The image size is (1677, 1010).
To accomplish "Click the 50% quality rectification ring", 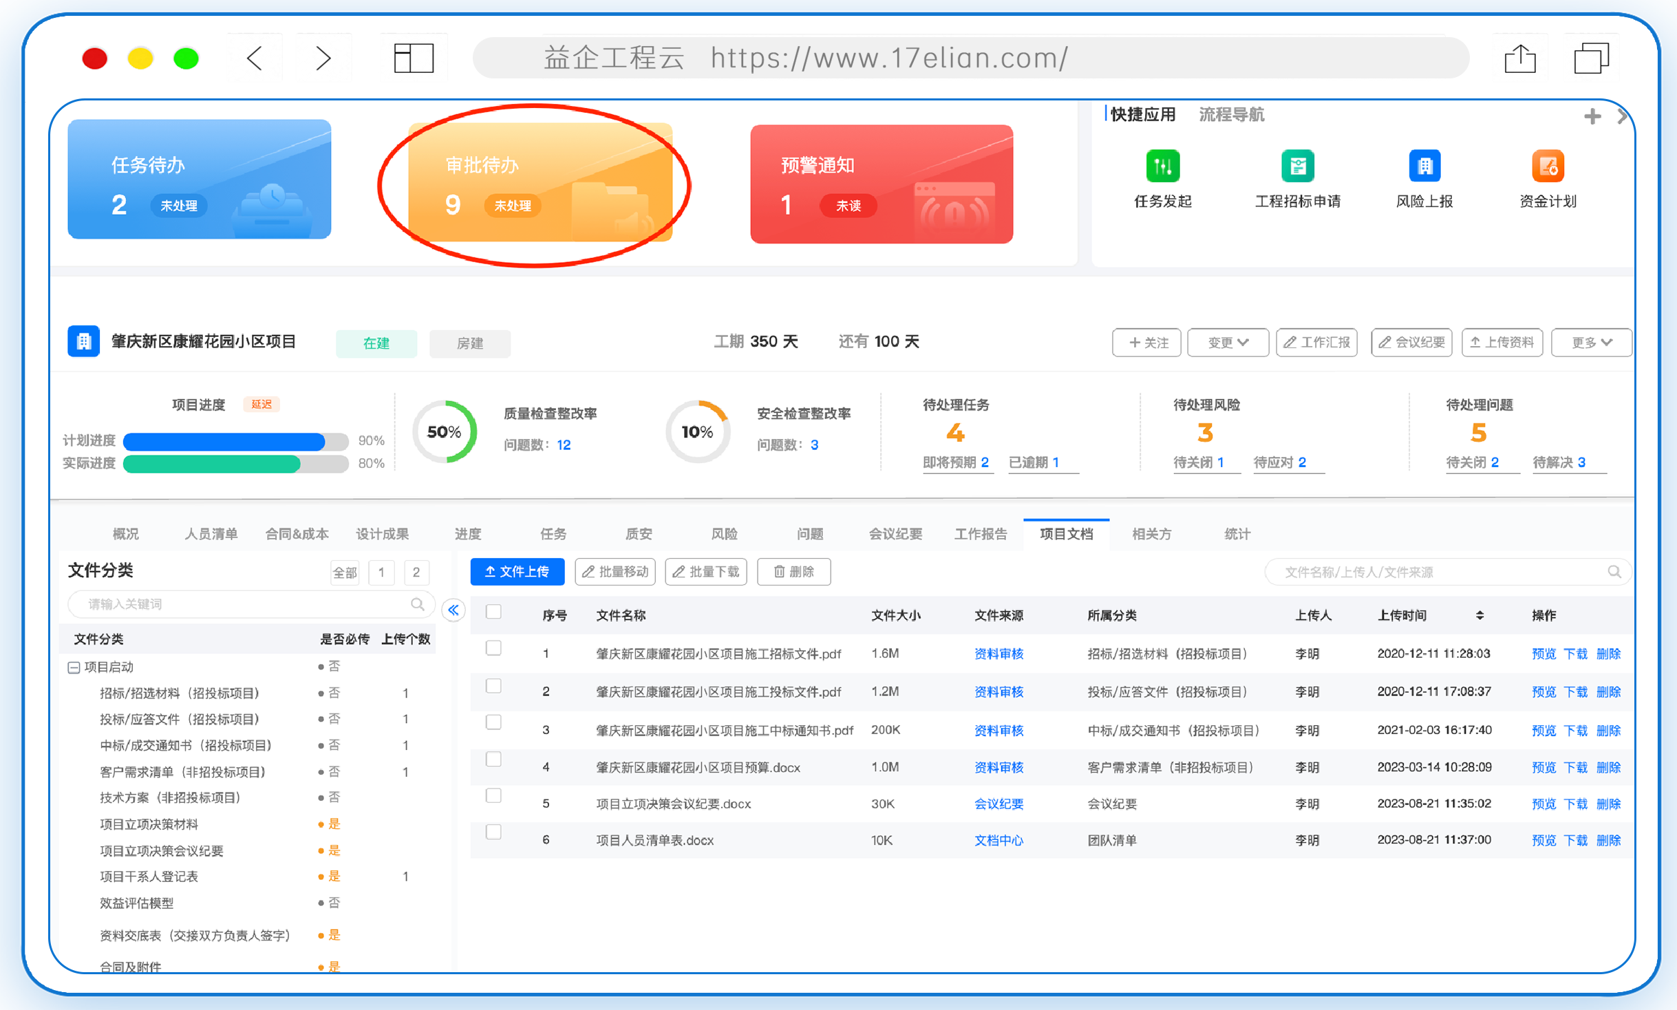I will (x=445, y=432).
